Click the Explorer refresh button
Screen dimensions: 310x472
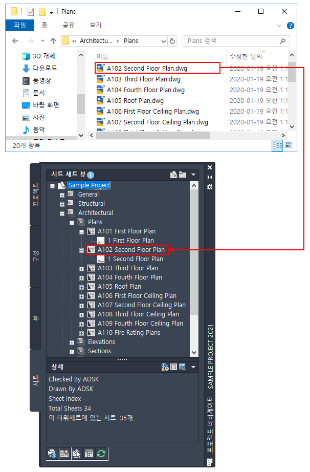(172, 41)
